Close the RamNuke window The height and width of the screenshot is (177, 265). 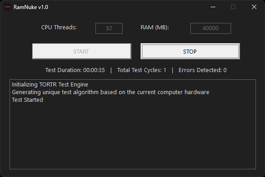click(254, 7)
